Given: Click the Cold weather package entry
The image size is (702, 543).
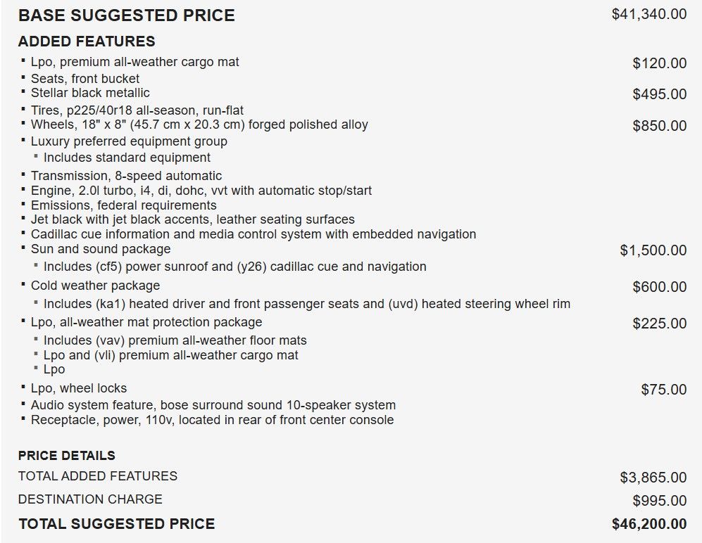Looking at the screenshot, I should pyautogui.click(x=95, y=286).
